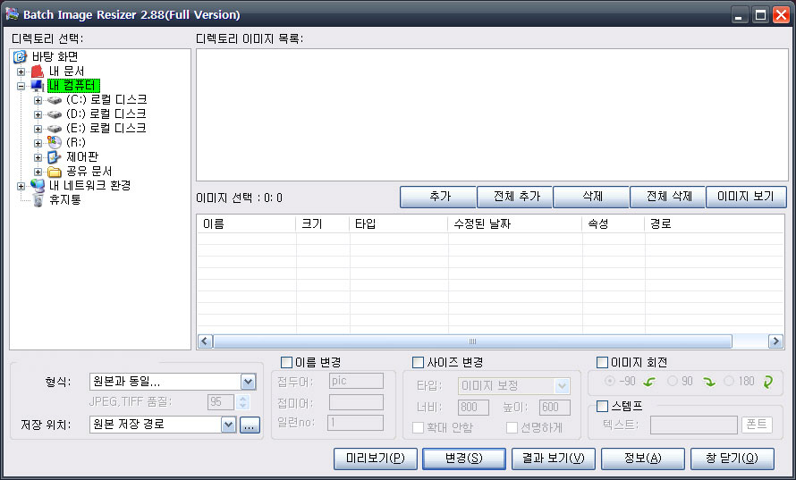Expand the (E:) 로컬 디스크 node
Screen dimensions: 796x480
pyautogui.click(x=38, y=129)
